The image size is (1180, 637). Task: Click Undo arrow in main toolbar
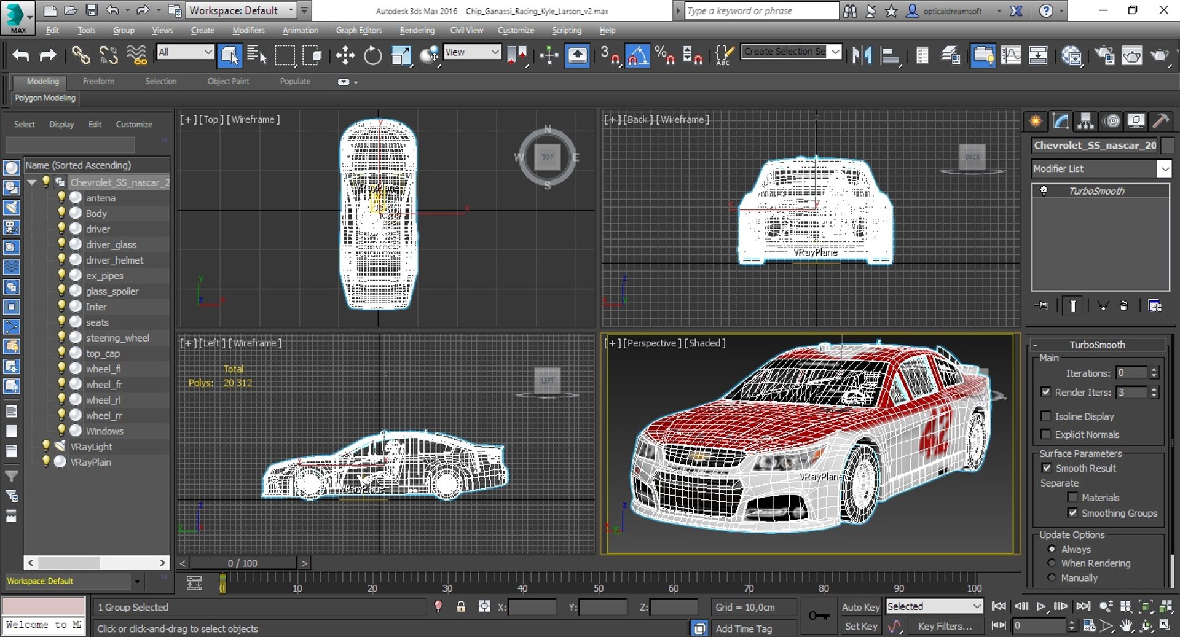[x=21, y=55]
